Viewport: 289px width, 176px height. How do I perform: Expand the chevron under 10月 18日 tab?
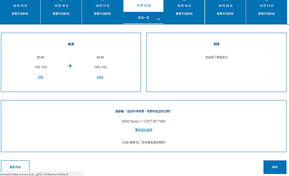[158, 19]
